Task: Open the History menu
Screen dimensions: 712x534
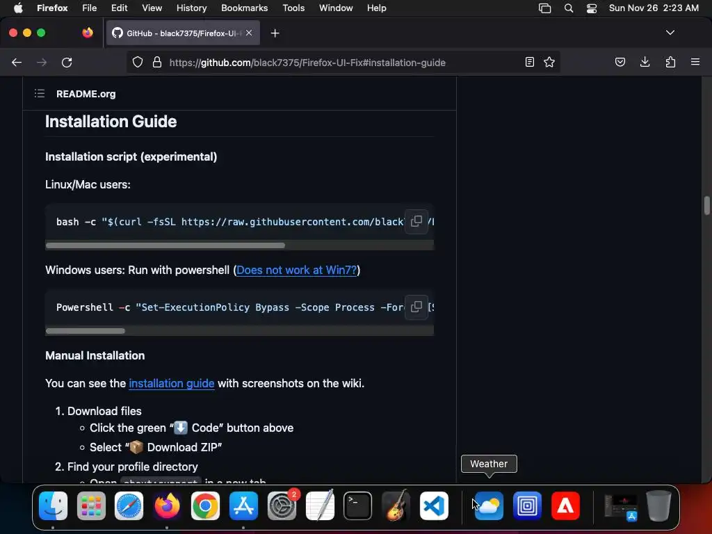Action: (191, 8)
